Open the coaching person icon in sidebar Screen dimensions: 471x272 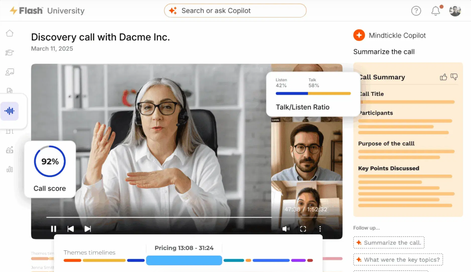click(9, 72)
